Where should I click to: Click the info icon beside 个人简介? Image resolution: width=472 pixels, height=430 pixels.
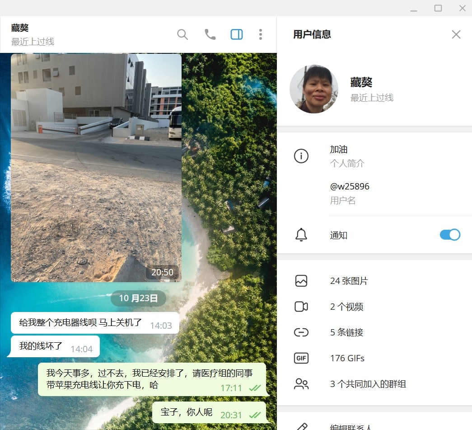pos(301,156)
